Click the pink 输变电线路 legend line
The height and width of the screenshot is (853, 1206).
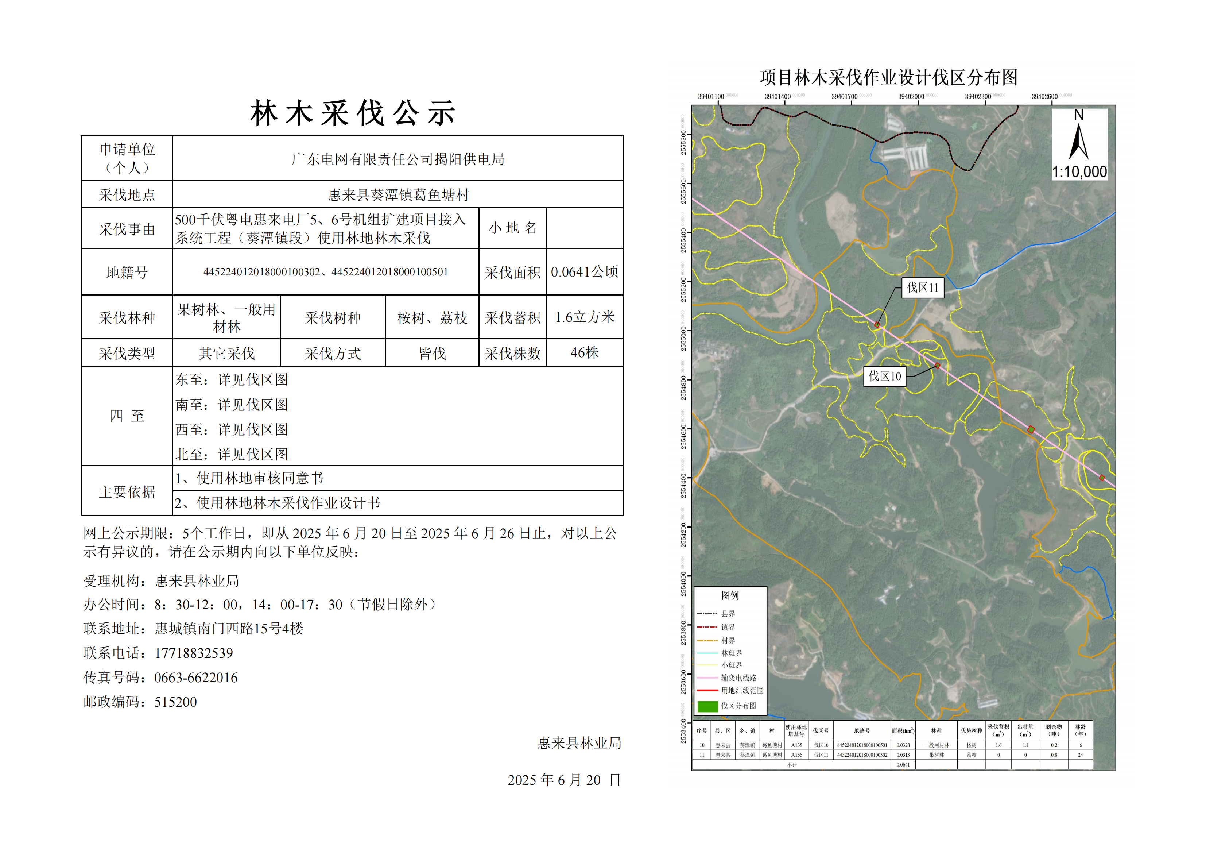pyautogui.click(x=707, y=678)
